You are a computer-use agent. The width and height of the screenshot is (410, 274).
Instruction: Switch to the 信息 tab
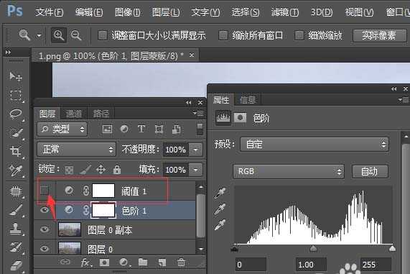click(x=247, y=100)
